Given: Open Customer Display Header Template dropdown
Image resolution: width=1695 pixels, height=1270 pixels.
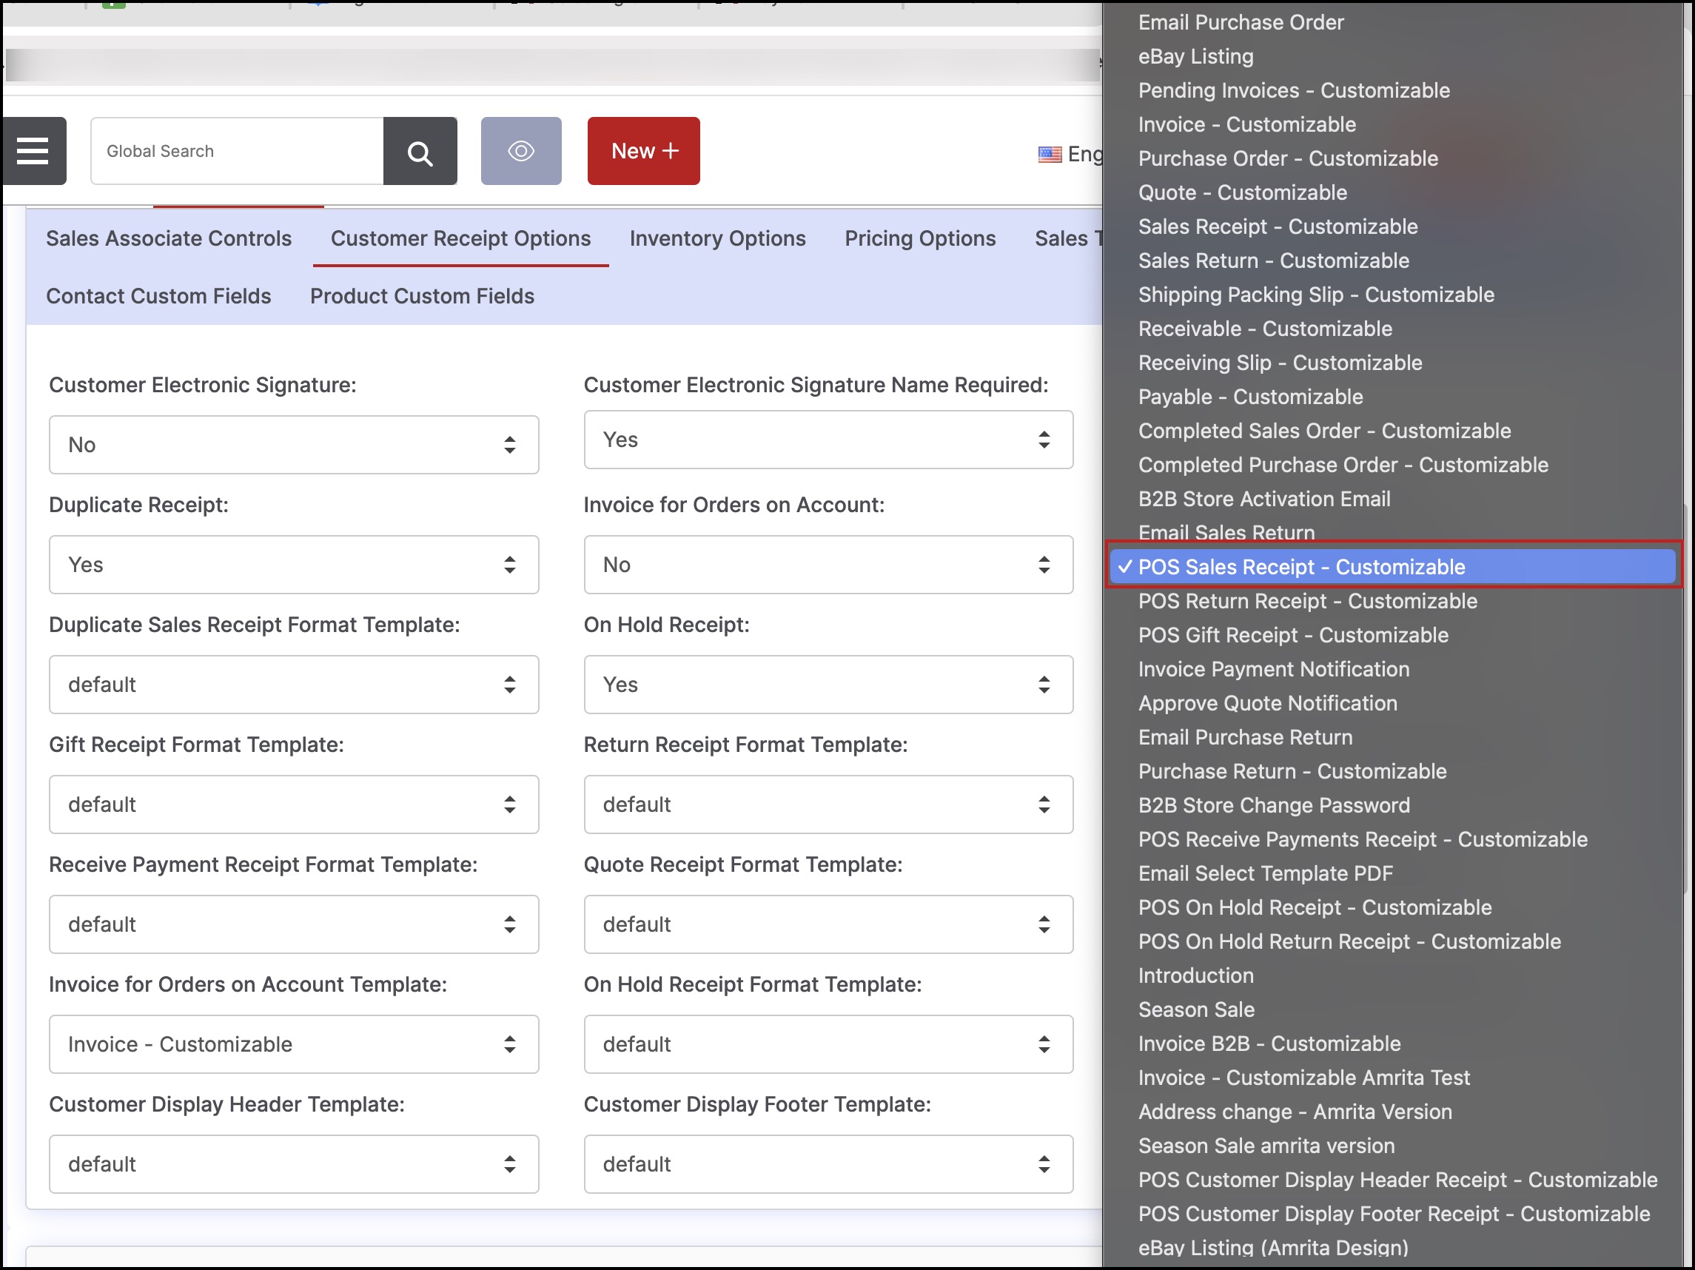Looking at the screenshot, I should (295, 1164).
